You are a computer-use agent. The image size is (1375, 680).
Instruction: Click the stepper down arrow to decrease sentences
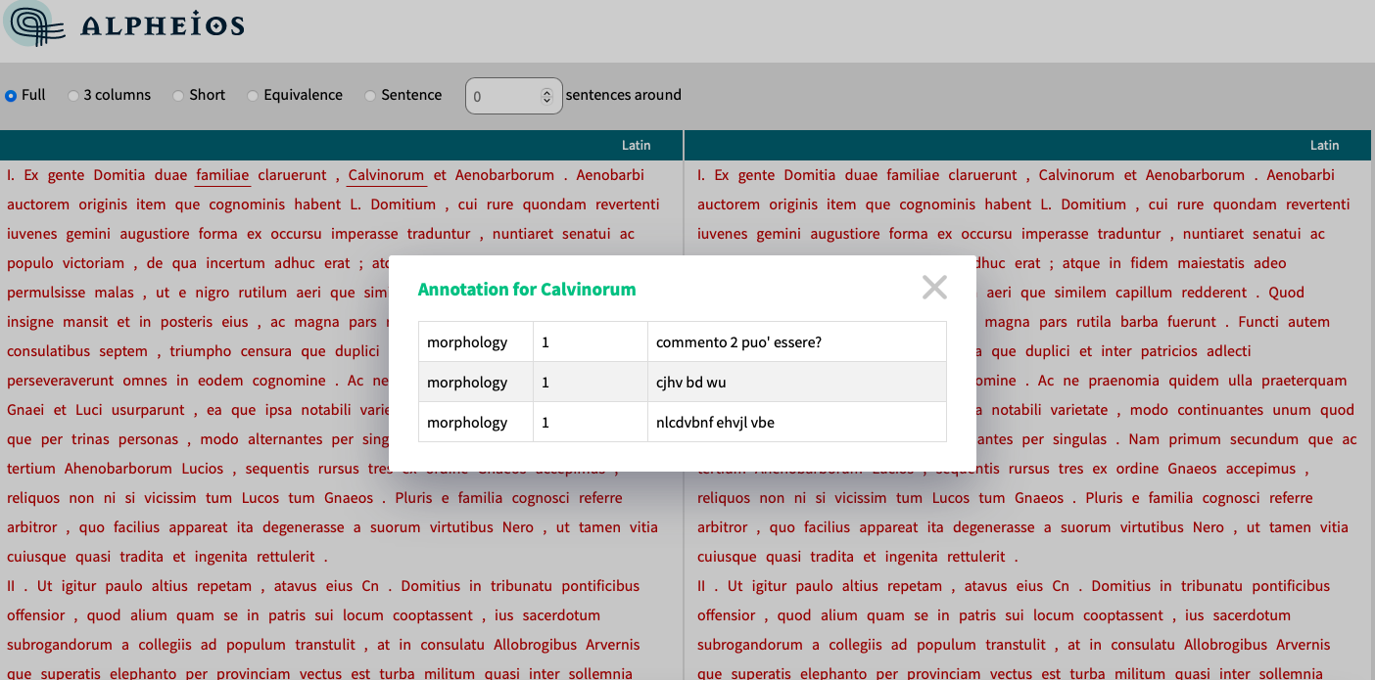click(x=547, y=101)
